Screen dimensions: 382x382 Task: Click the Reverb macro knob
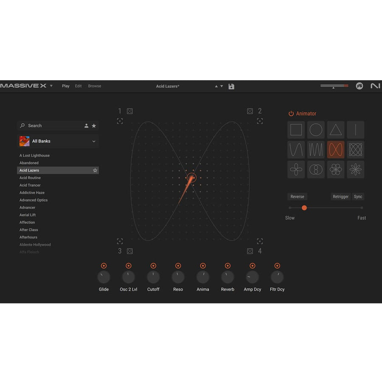228,277
